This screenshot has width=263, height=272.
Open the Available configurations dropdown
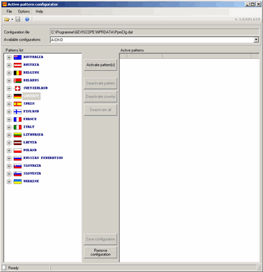(256, 40)
